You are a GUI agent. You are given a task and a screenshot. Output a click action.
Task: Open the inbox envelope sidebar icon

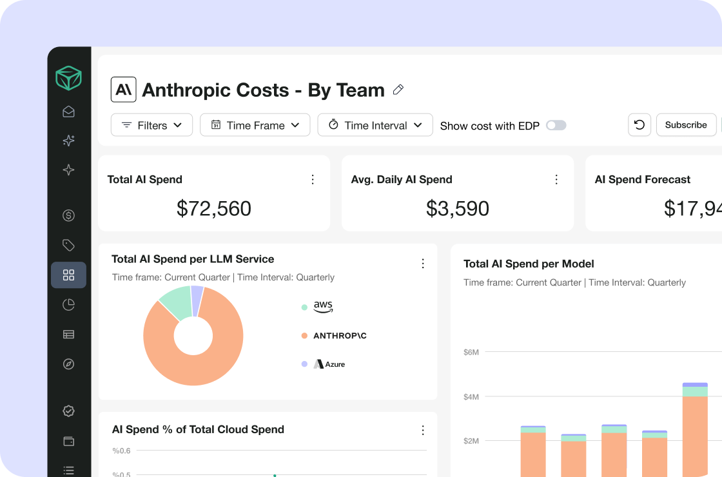tap(68, 112)
